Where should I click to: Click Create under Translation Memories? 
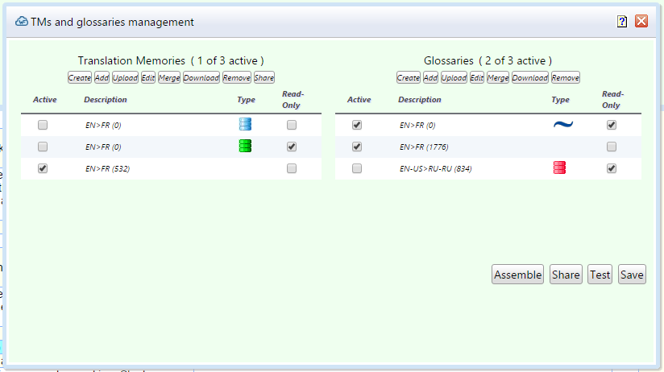coord(79,78)
